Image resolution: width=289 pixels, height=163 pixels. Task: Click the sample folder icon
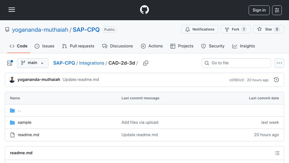(12, 122)
